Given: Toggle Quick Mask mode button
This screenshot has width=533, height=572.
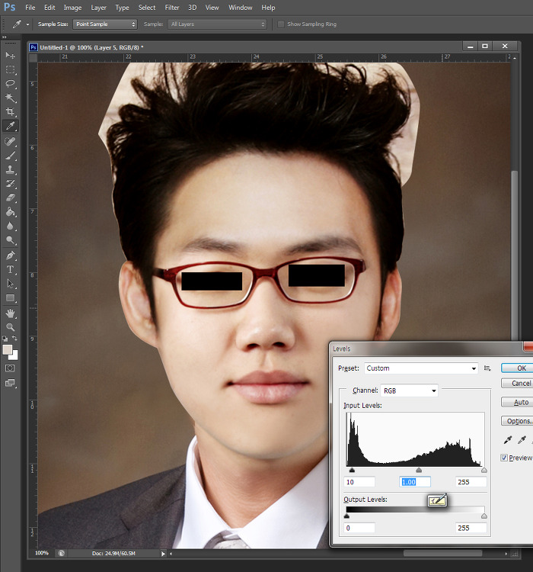Looking at the screenshot, I should (11, 368).
